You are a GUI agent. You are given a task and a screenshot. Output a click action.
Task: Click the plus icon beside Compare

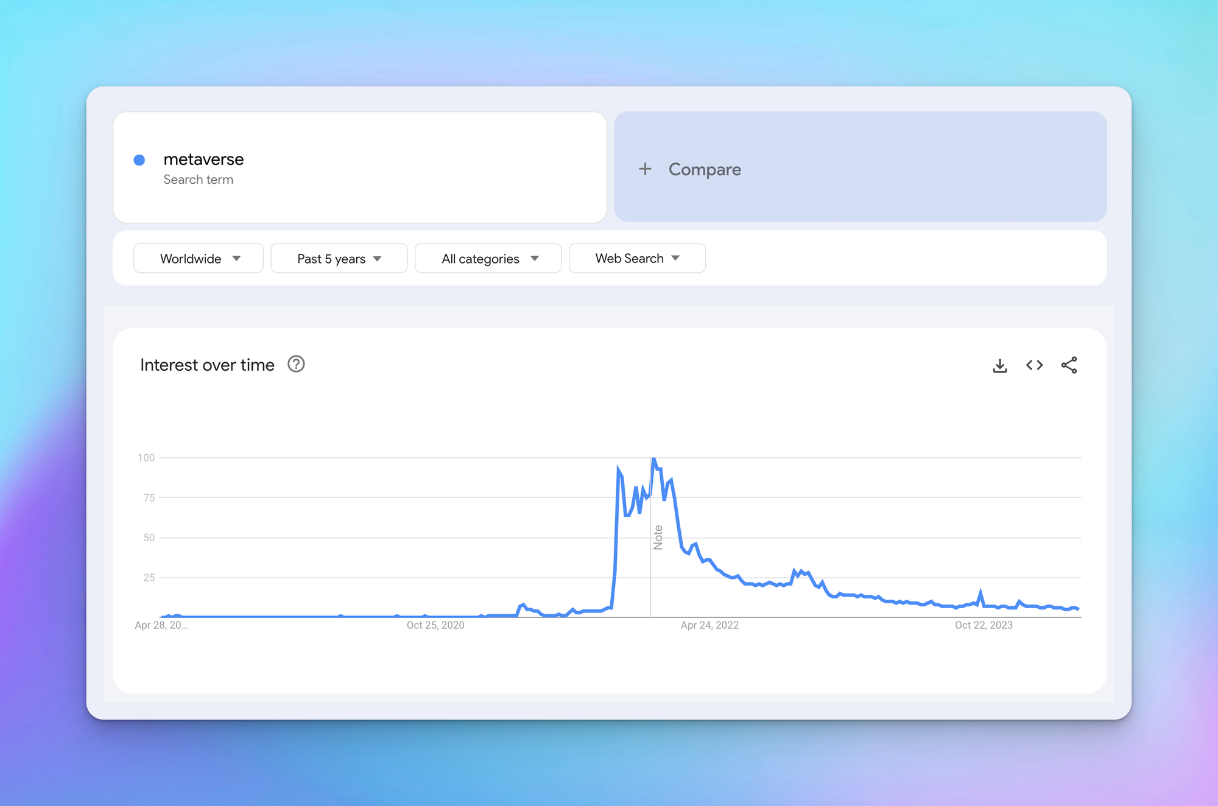pos(645,169)
